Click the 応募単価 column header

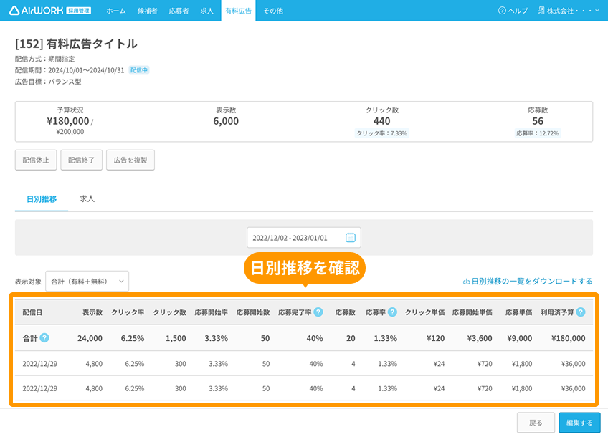point(519,312)
